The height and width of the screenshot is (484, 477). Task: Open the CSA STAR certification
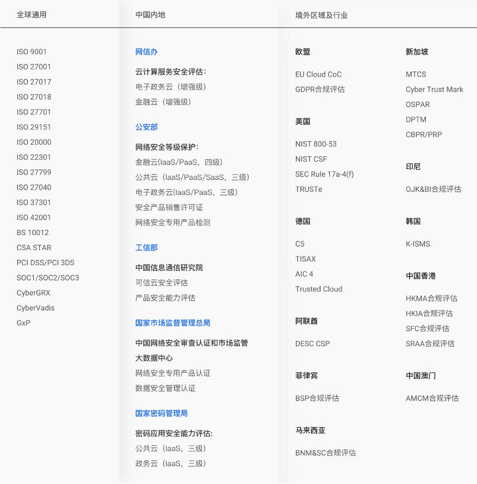[34, 248]
